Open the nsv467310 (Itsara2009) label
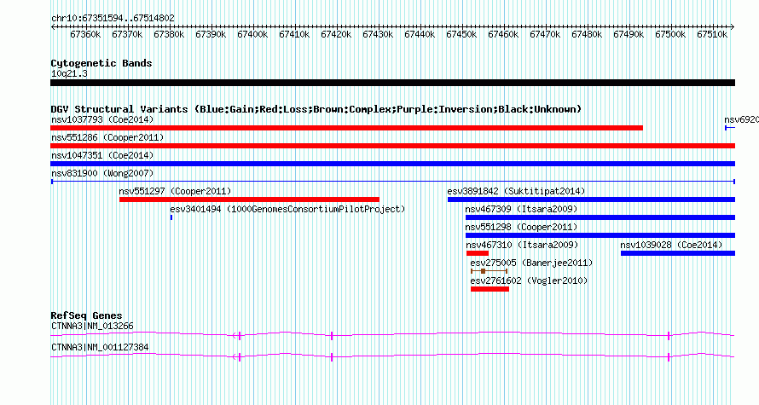This screenshot has width=759, height=405. [522, 245]
